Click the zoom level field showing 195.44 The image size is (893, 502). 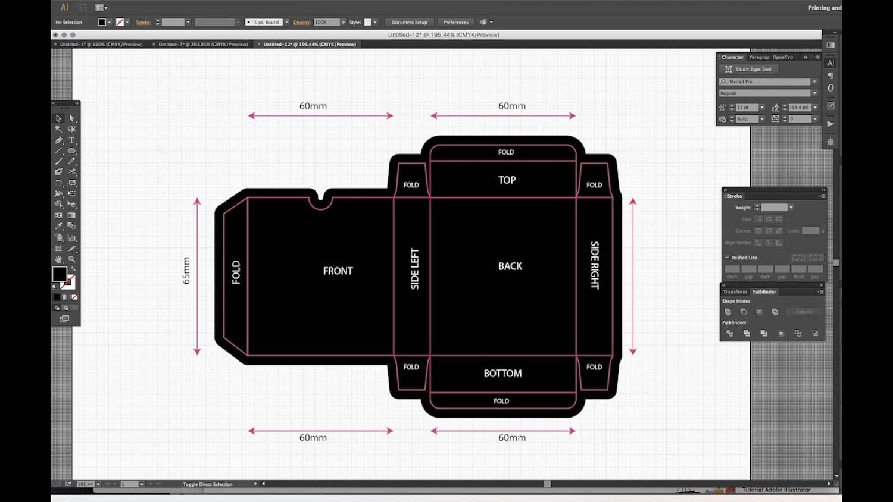point(85,484)
